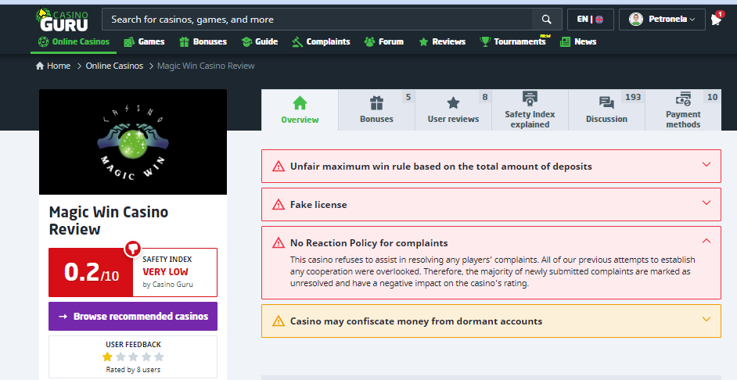
Task: Click the Casino Guru logo
Action: tap(63, 20)
